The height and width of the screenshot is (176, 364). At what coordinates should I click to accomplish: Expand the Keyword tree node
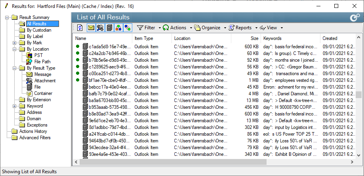(x=15, y=106)
